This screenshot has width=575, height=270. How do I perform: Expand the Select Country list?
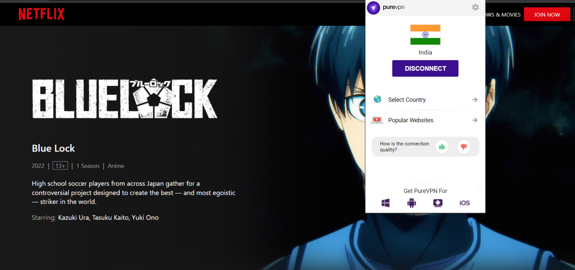[475, 99]
